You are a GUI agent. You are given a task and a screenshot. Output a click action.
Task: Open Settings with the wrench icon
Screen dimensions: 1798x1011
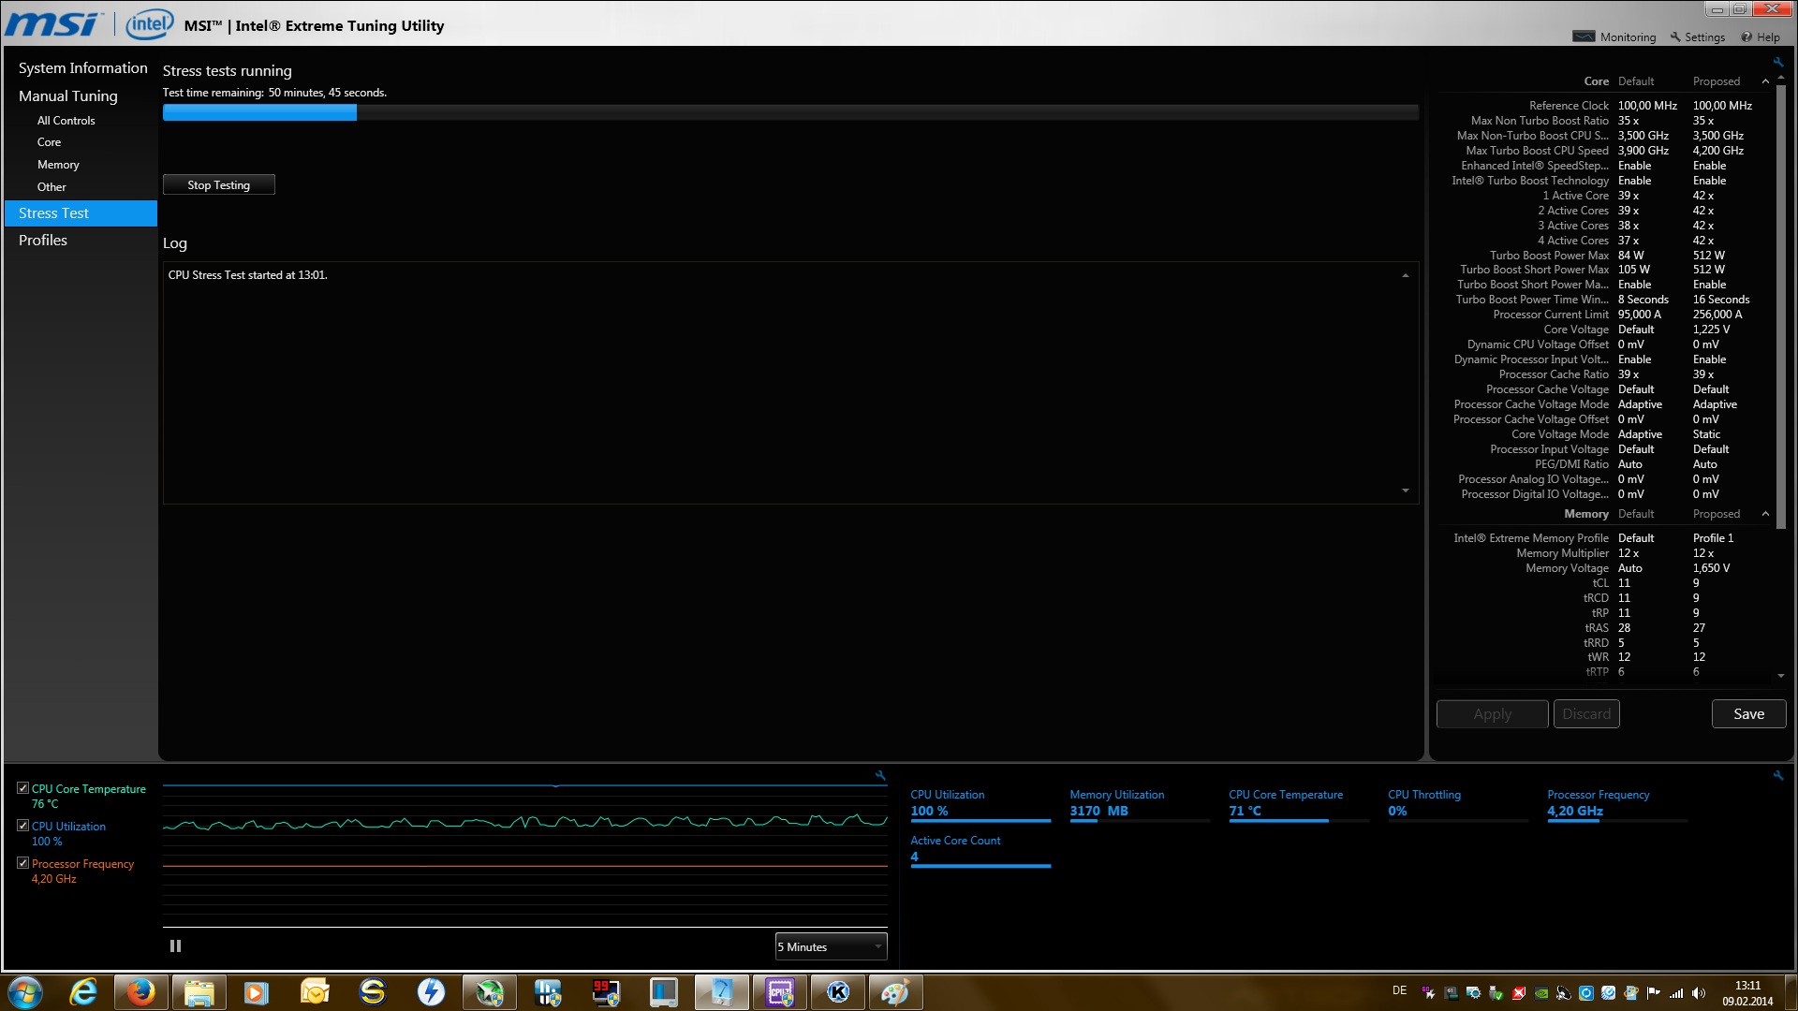coord(1675,37)
